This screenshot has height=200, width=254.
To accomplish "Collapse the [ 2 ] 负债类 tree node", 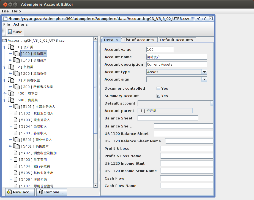I will click(4, 67).
